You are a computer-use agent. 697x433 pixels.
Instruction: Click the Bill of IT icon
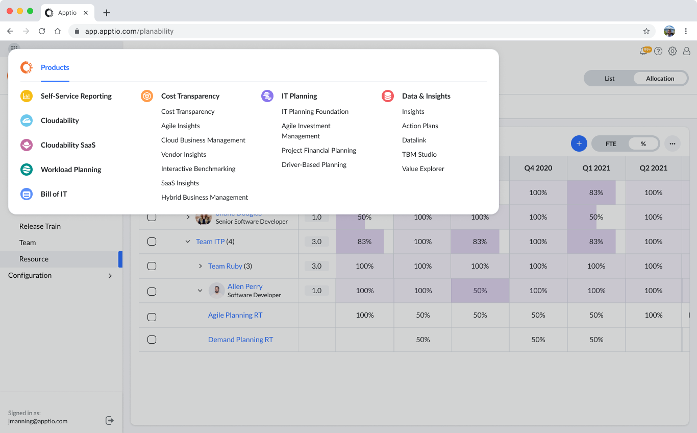pos(27,194)
